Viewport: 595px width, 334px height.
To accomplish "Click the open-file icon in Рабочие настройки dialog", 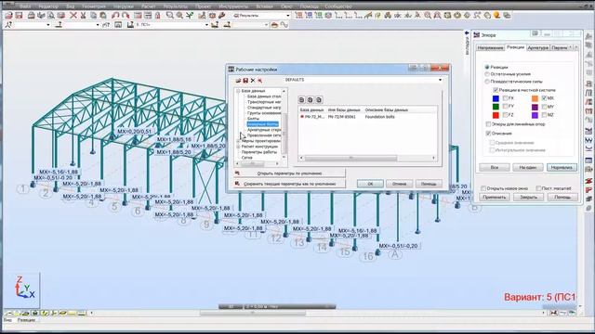I will (x=238, y=81).
